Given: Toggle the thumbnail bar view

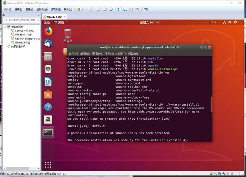Looking at the screenshot, I should (x=125, y=9).
